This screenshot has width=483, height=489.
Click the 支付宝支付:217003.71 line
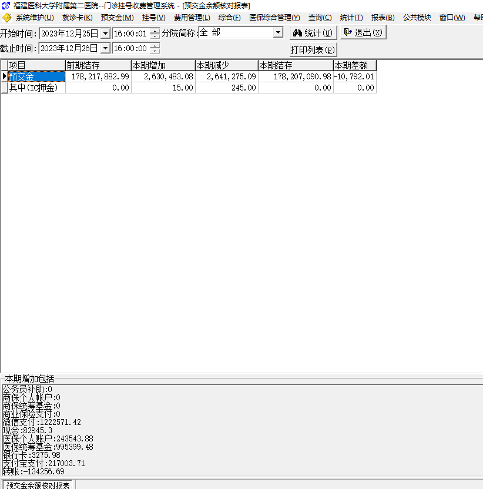coord(43,463)
